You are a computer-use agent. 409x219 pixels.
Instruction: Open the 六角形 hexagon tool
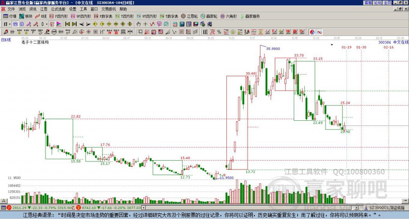(229, 16)
